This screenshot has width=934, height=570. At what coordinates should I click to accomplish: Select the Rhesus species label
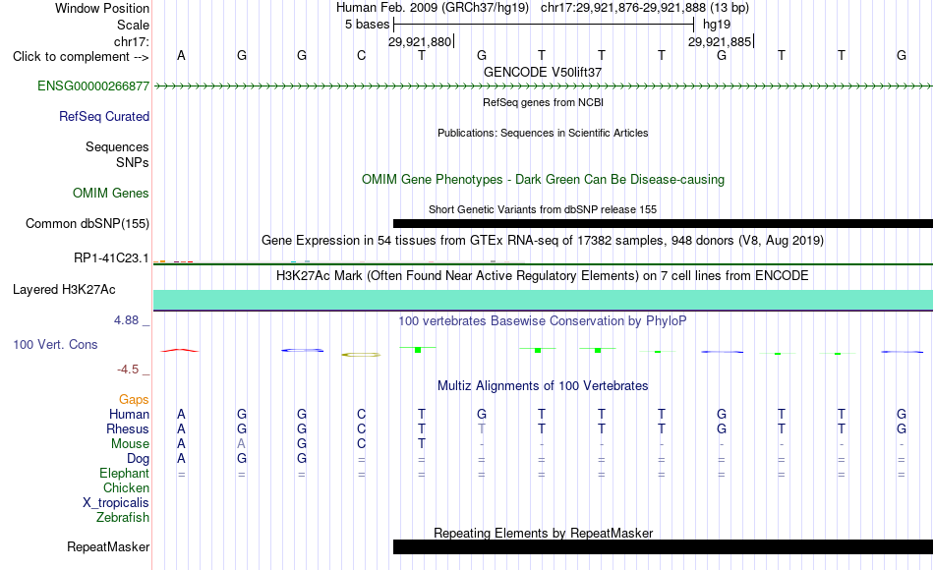point(128,428)
